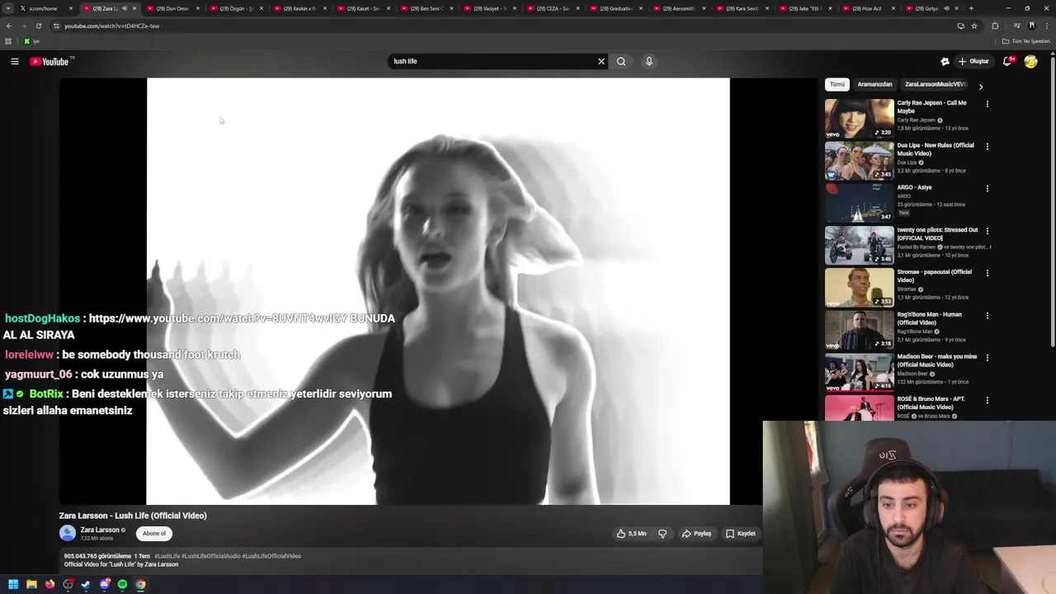Image resolution: width=1056 pixels, height=594 pixels.
Task: Switch to the Aerosmith browser tab
Action: pos(678,8)
